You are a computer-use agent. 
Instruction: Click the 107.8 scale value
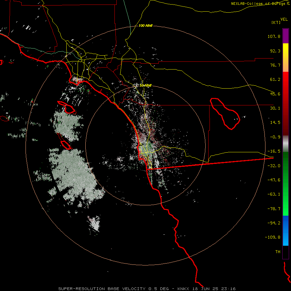[x=274, y=36]
